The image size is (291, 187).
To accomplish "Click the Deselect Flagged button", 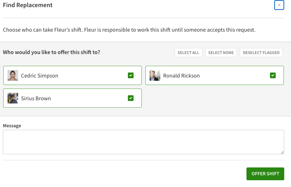I will 261,53.
